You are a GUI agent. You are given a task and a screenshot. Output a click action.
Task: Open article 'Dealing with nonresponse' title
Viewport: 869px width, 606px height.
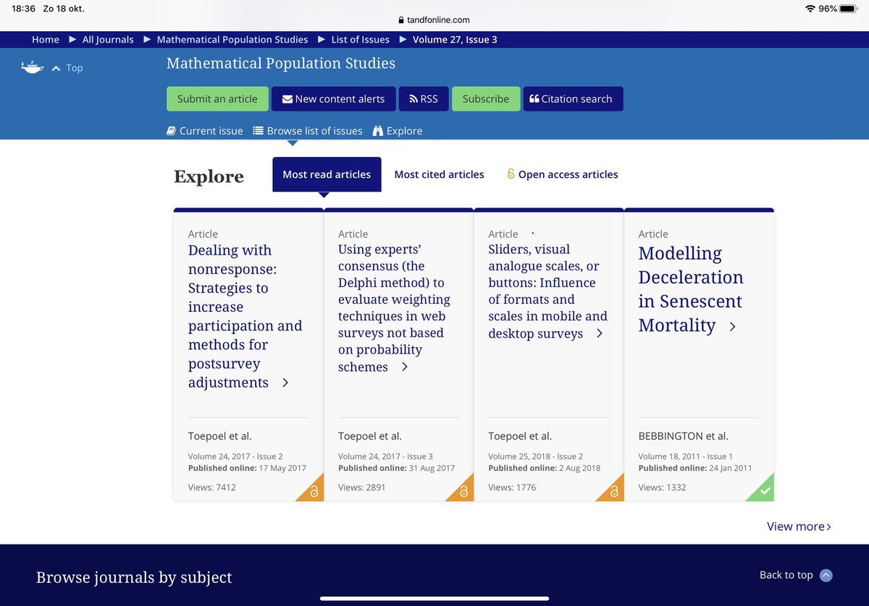click(x=245, y=316)
